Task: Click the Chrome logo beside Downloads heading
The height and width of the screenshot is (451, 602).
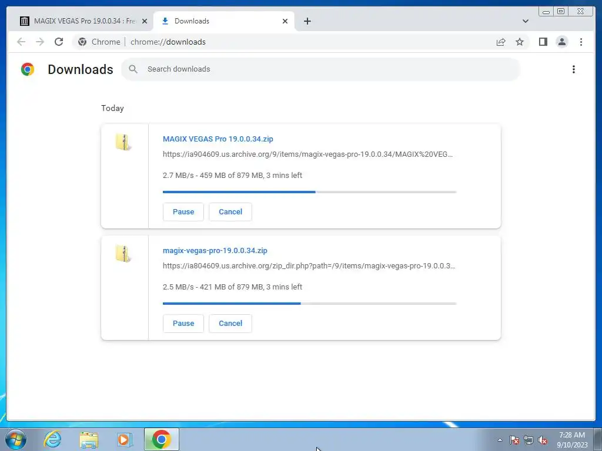Action: click(27, 69)
